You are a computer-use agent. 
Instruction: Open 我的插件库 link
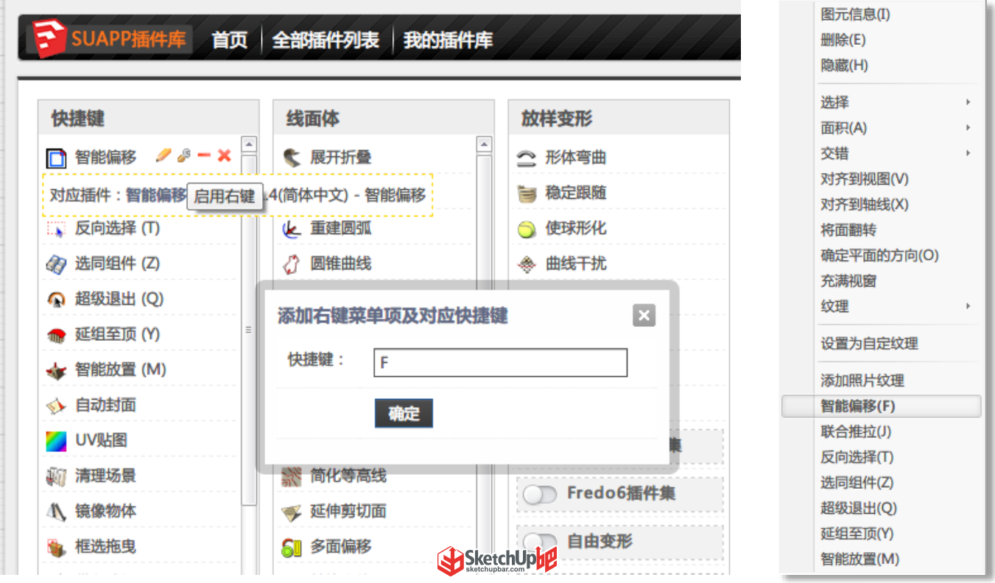pos(448,40)
